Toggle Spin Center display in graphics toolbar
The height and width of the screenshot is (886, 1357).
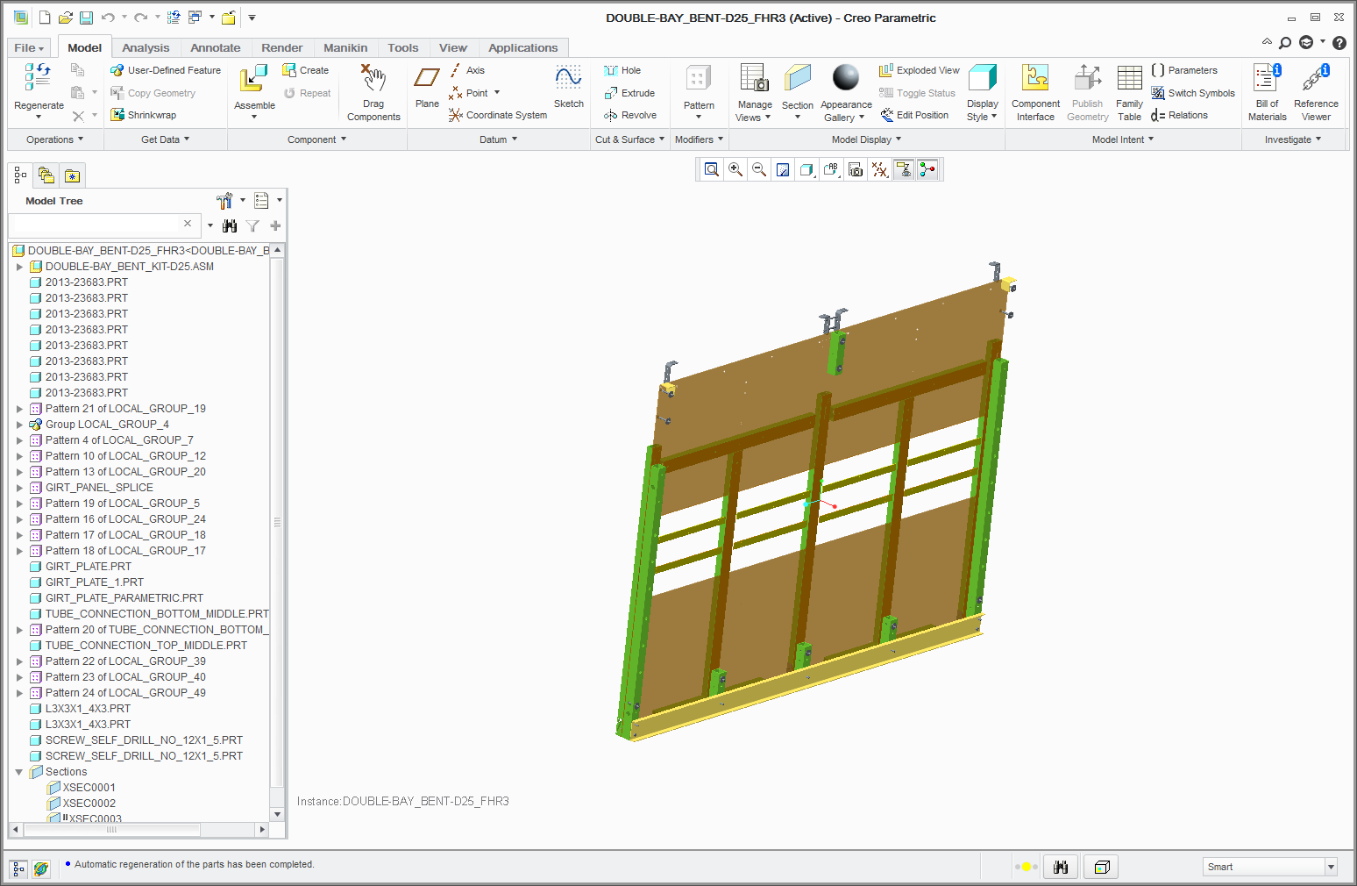927,169
